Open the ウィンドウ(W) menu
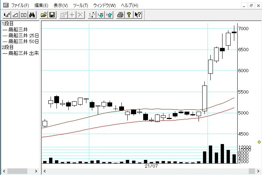Viewport: 262px width, 175px height. tap(104, 6)
